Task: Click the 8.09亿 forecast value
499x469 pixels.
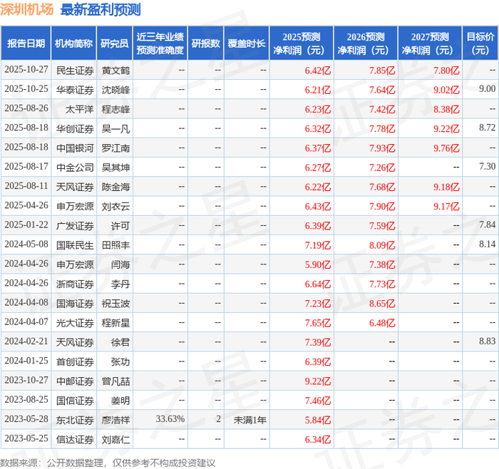Action: (382, 245)
